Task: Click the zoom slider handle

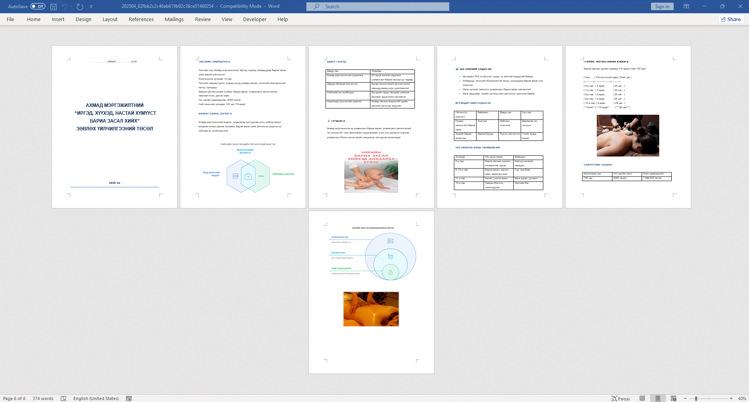Action: [x=696, y=398]
